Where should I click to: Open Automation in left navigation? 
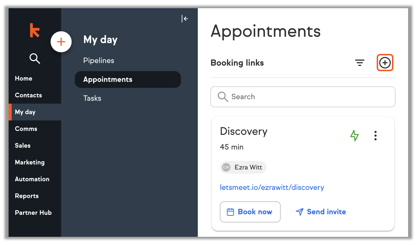(32, 179)
